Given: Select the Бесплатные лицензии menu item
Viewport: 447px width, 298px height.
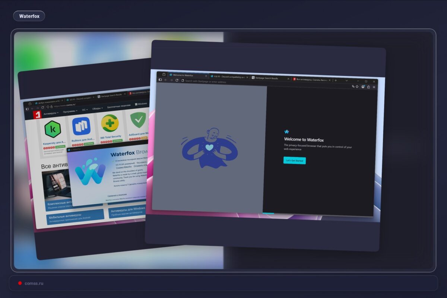Looking at the screenshot, I should tap(119, 106).
